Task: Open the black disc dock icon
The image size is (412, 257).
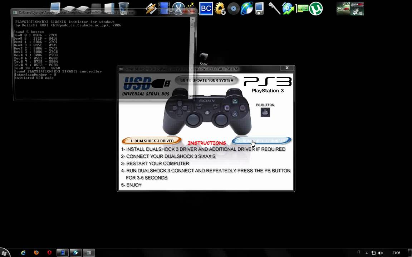Action: [x=233, y=9]
